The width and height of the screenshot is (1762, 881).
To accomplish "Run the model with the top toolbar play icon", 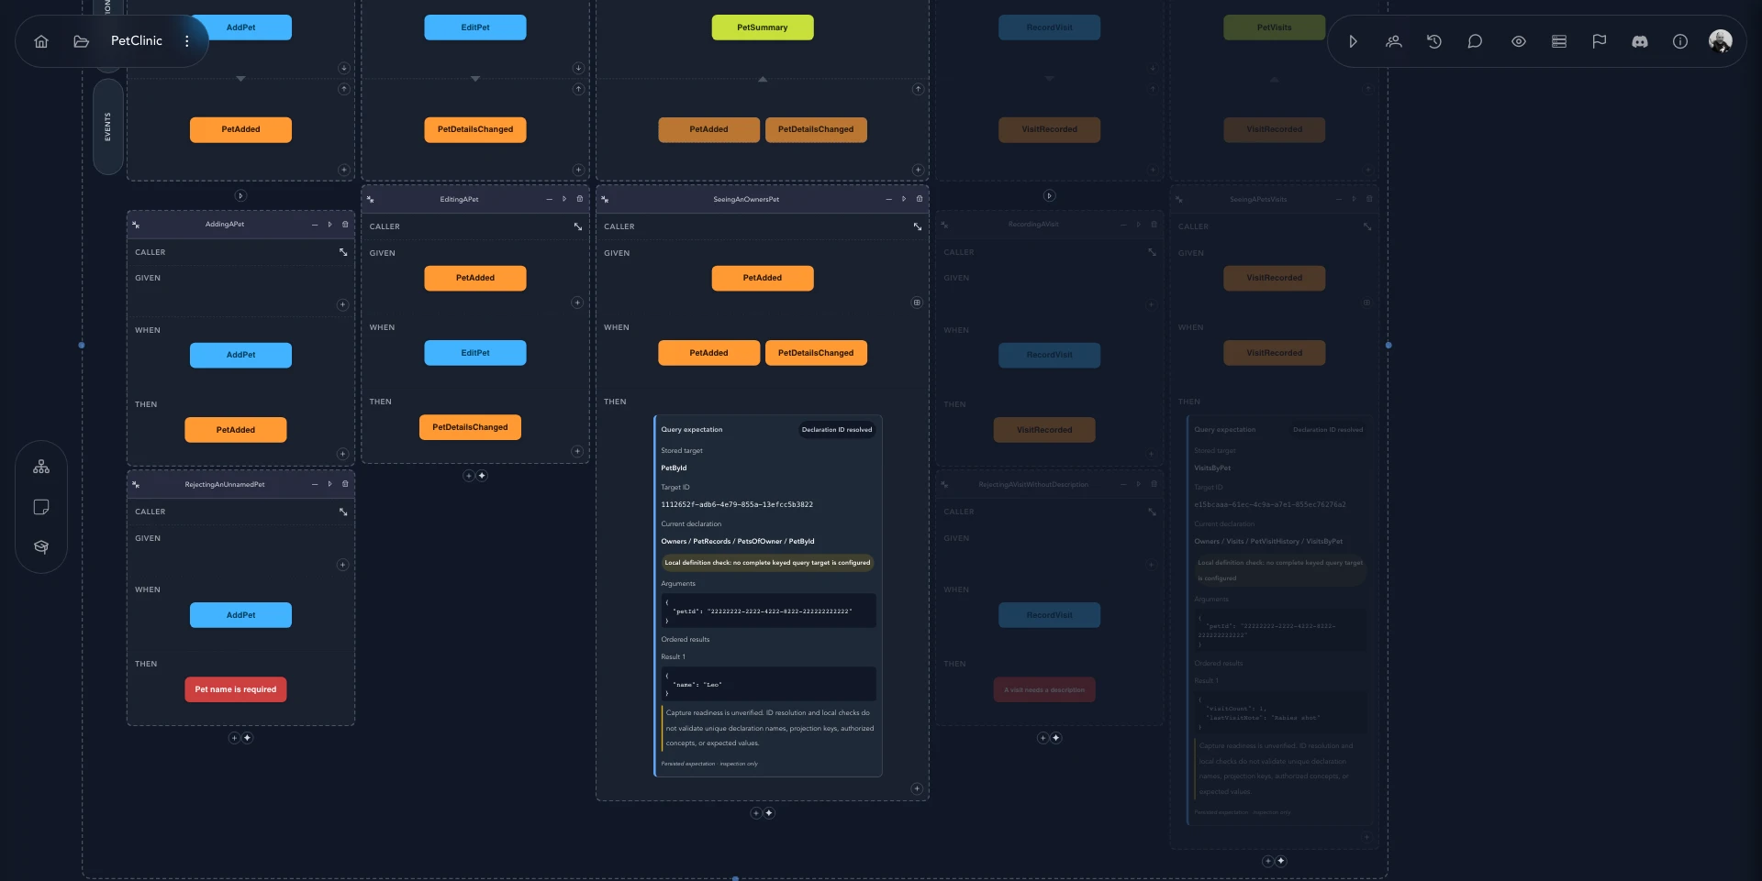I will [1353, 41].
